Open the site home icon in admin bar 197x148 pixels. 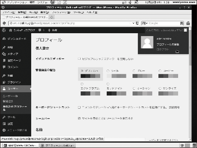point(10,30)
